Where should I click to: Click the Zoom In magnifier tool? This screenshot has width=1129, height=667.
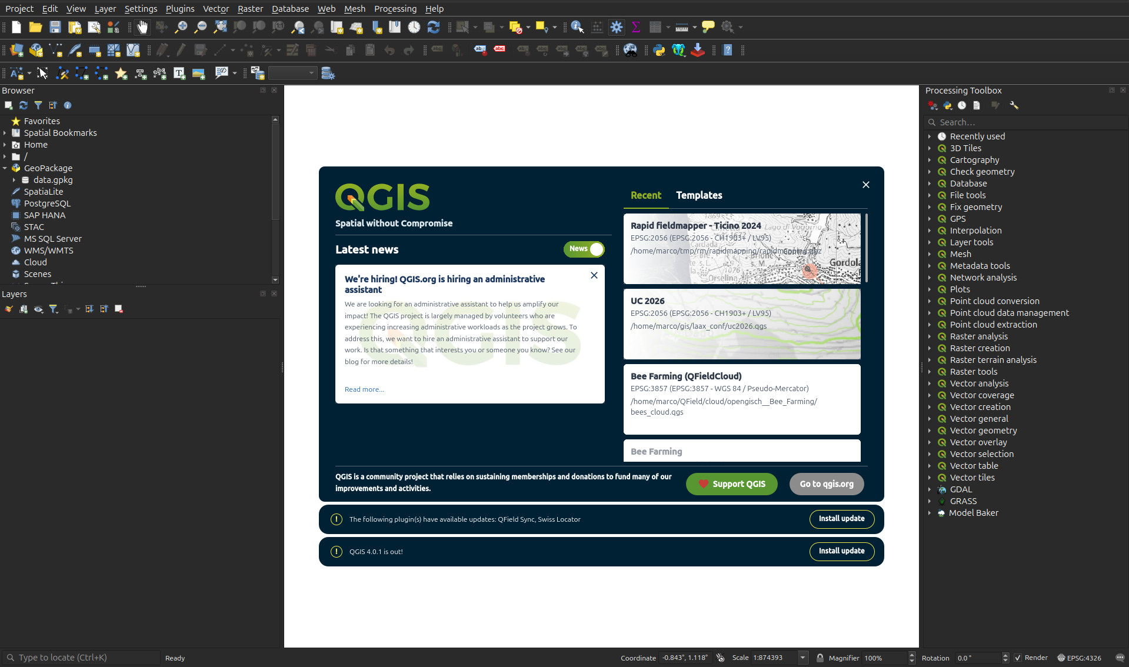click(181, 27)
